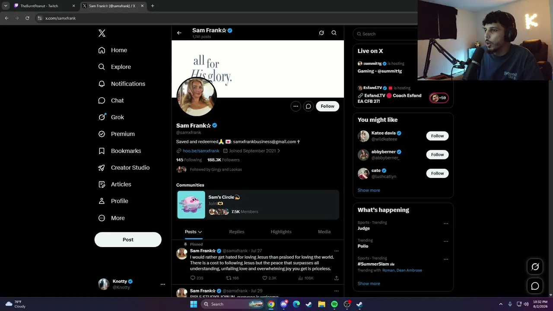Open Grok from the left sidebar
Viewport: 553px width, 311px height.
coord(111,117)
